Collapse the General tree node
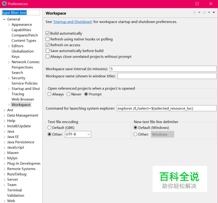 [4, 19]
